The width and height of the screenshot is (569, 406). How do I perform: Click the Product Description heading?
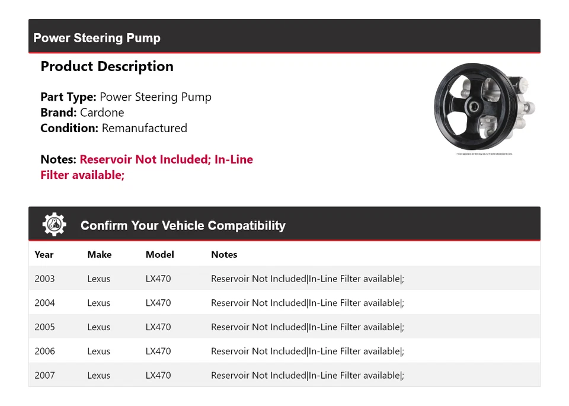pyautogui.click(x=107, y=66)
